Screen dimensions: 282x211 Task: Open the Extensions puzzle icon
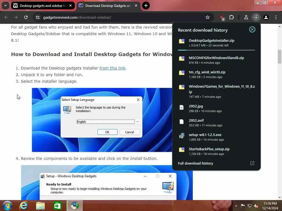point(231,17)
